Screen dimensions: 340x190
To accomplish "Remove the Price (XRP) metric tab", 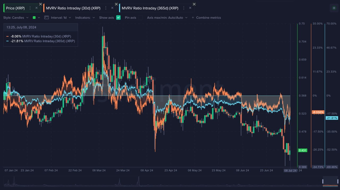I will [36, 8].
